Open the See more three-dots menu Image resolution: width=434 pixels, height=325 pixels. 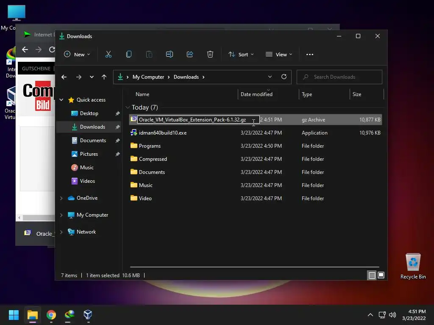pyautogui.click(x=310, y=55)
